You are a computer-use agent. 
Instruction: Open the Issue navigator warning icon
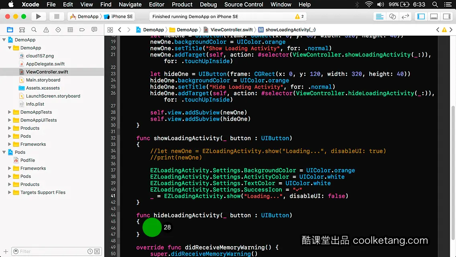(x=46, y=30)
